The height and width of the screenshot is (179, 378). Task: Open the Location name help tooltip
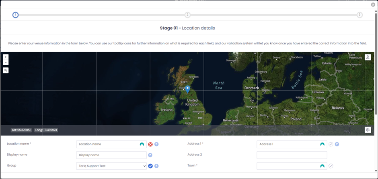[156, 144]
